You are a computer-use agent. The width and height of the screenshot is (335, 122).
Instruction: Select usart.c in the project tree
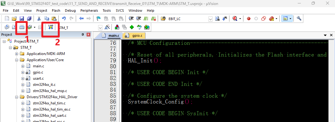coord(38,78)
